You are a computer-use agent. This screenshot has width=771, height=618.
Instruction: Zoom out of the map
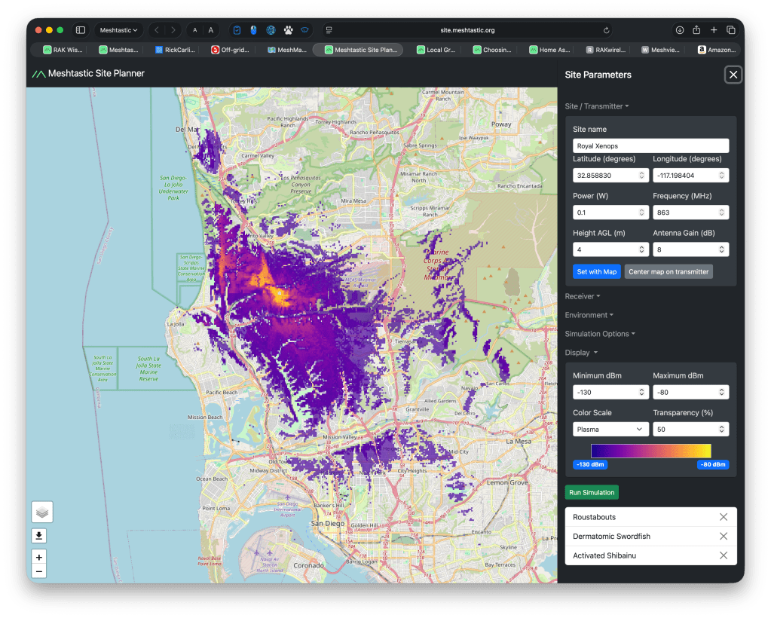(x=39, y=572)
